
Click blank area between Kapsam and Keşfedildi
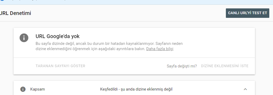point(72,89)
